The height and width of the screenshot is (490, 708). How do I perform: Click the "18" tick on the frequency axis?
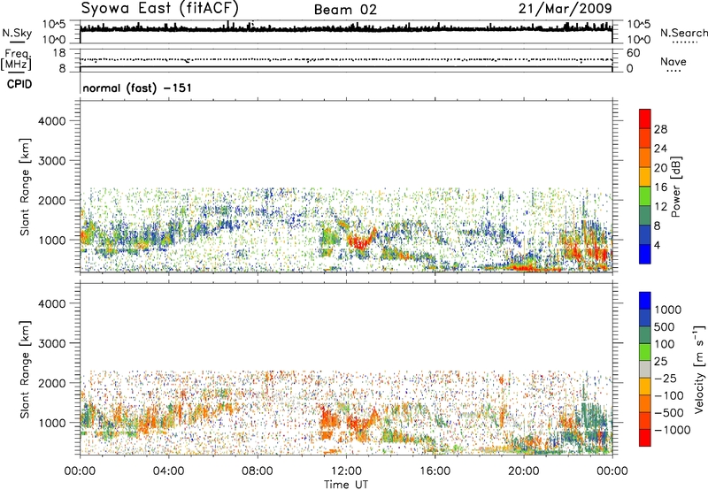[x=59, y=53]
